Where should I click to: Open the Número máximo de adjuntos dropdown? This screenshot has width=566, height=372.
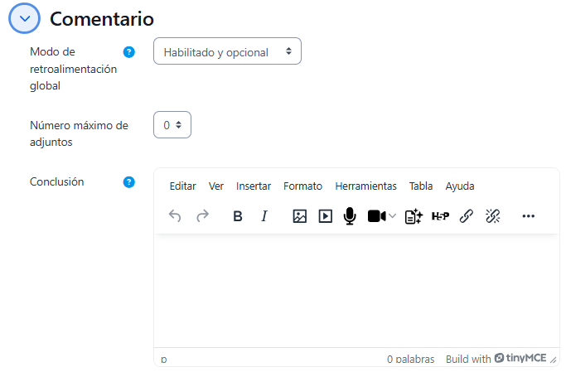click(x=172, y=125)
